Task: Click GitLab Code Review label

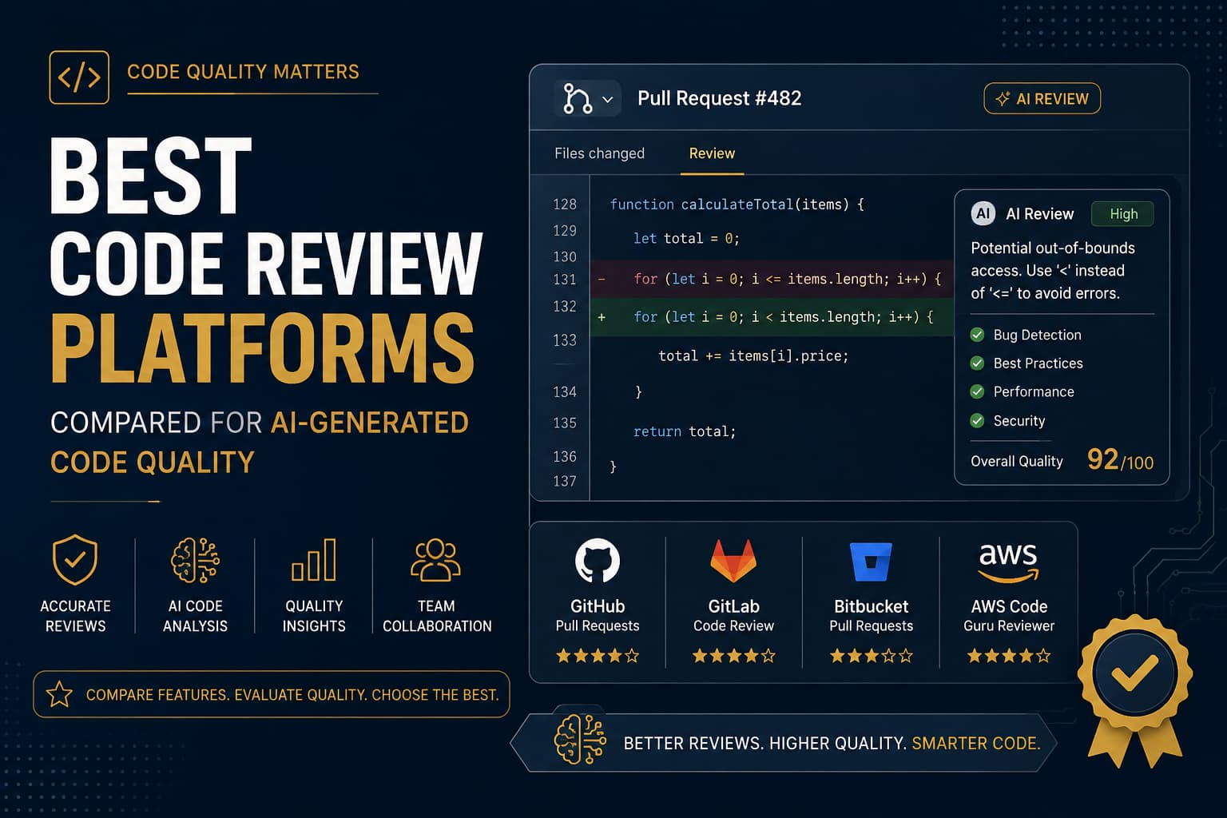Action: (x=733, y=615)
